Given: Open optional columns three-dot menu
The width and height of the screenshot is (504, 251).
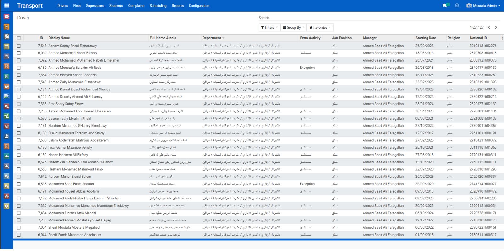Looking at the screenshot, I should point(502,38).
